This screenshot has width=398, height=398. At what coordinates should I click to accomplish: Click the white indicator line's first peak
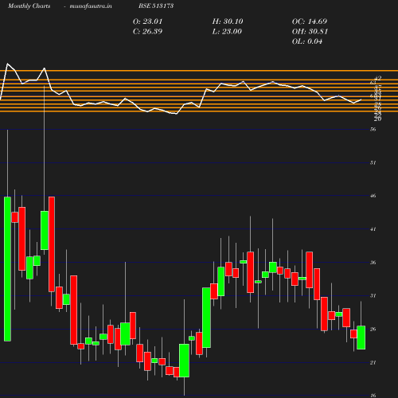pyautogui.click(x=7, y=64)
